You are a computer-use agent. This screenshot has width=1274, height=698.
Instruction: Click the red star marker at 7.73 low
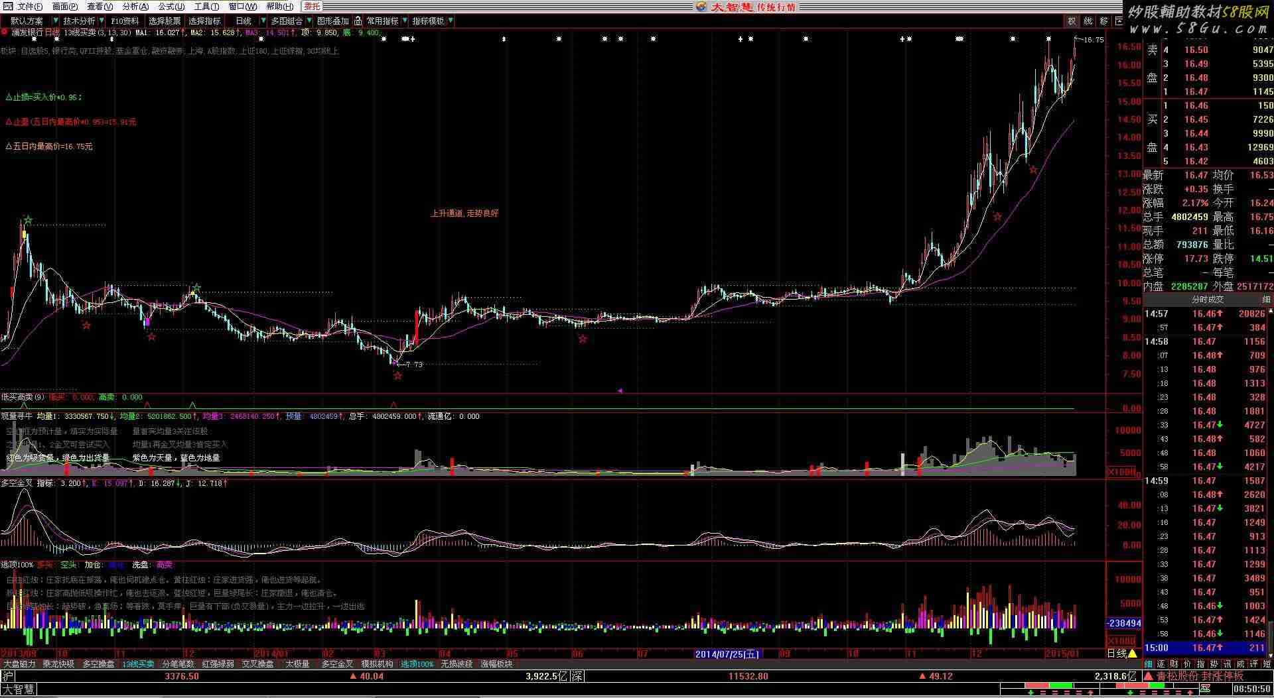pyautogui.click(x=397, y=376)
